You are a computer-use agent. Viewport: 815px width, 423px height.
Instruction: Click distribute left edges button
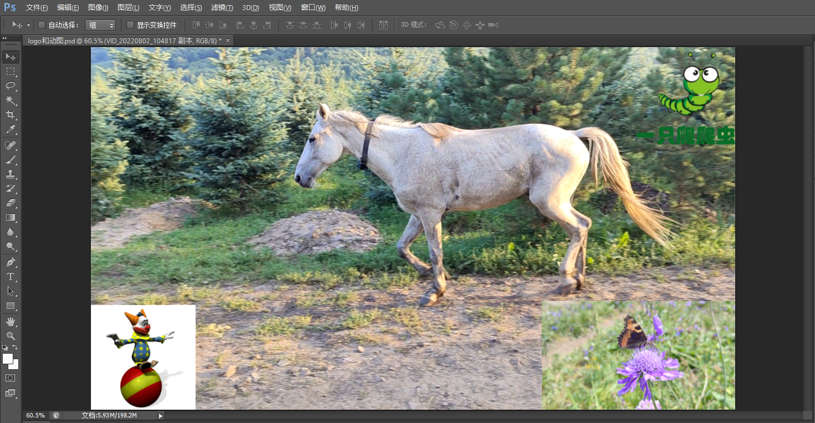[334, 25]
